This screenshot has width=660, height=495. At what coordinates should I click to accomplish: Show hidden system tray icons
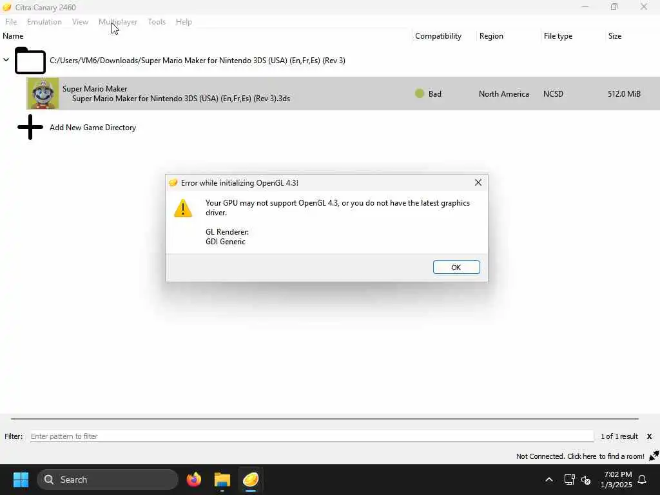coord(549,480)
